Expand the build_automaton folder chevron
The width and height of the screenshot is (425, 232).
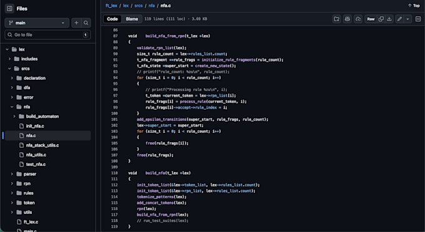[x=14, y=116]
